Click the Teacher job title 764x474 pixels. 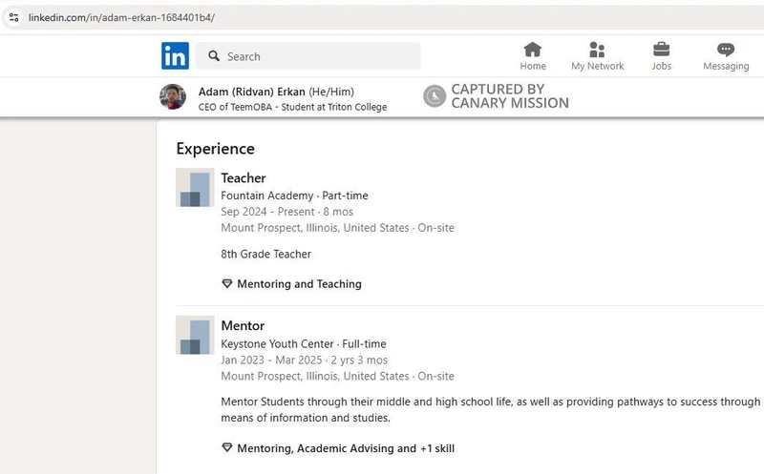(244, 177)
